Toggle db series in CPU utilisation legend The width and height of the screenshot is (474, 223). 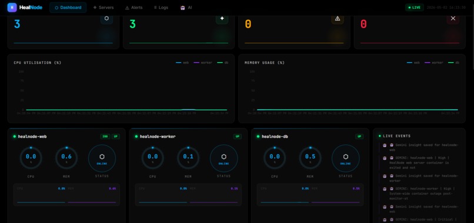pos(222,63)
